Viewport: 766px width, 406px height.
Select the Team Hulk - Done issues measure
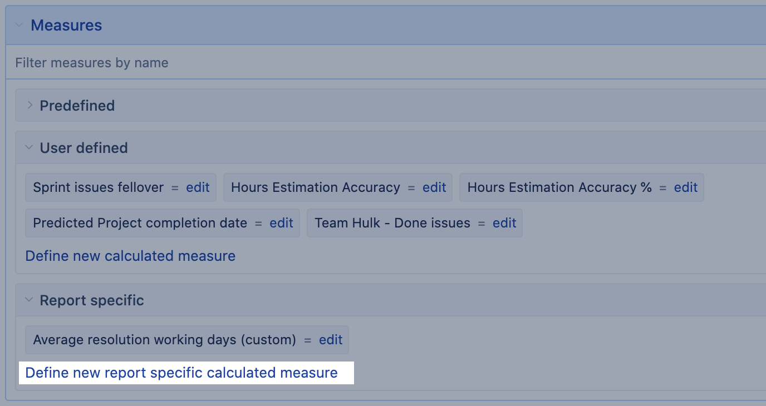pos(392,223)
